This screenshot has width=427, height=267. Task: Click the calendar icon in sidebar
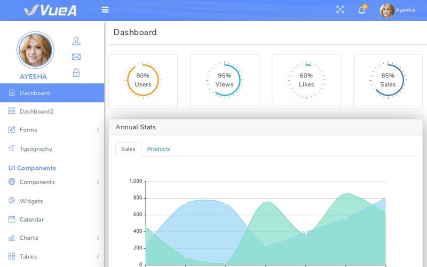click(11, 219)
